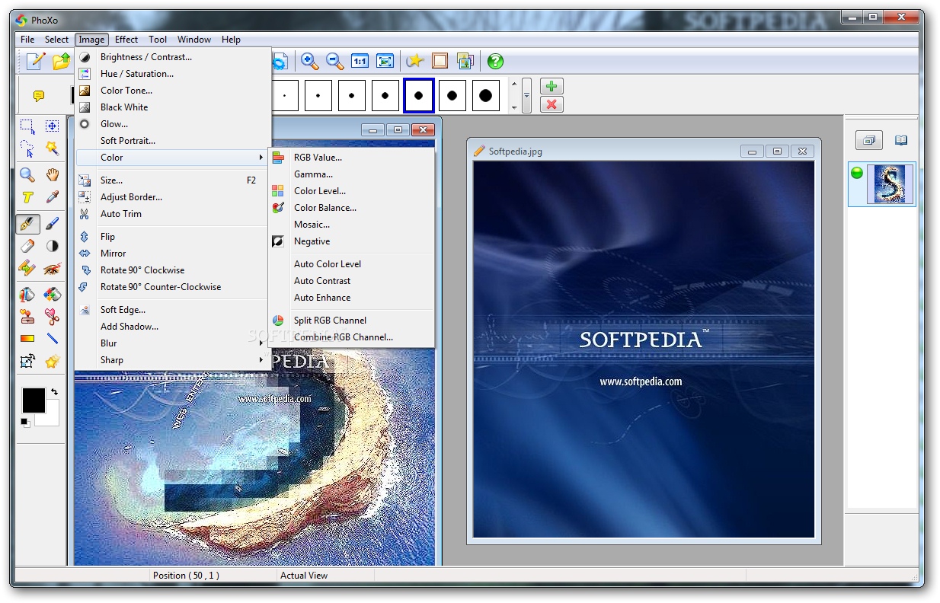
Task: Click the layers icon button in right panel
Action: tap(869, 140)
